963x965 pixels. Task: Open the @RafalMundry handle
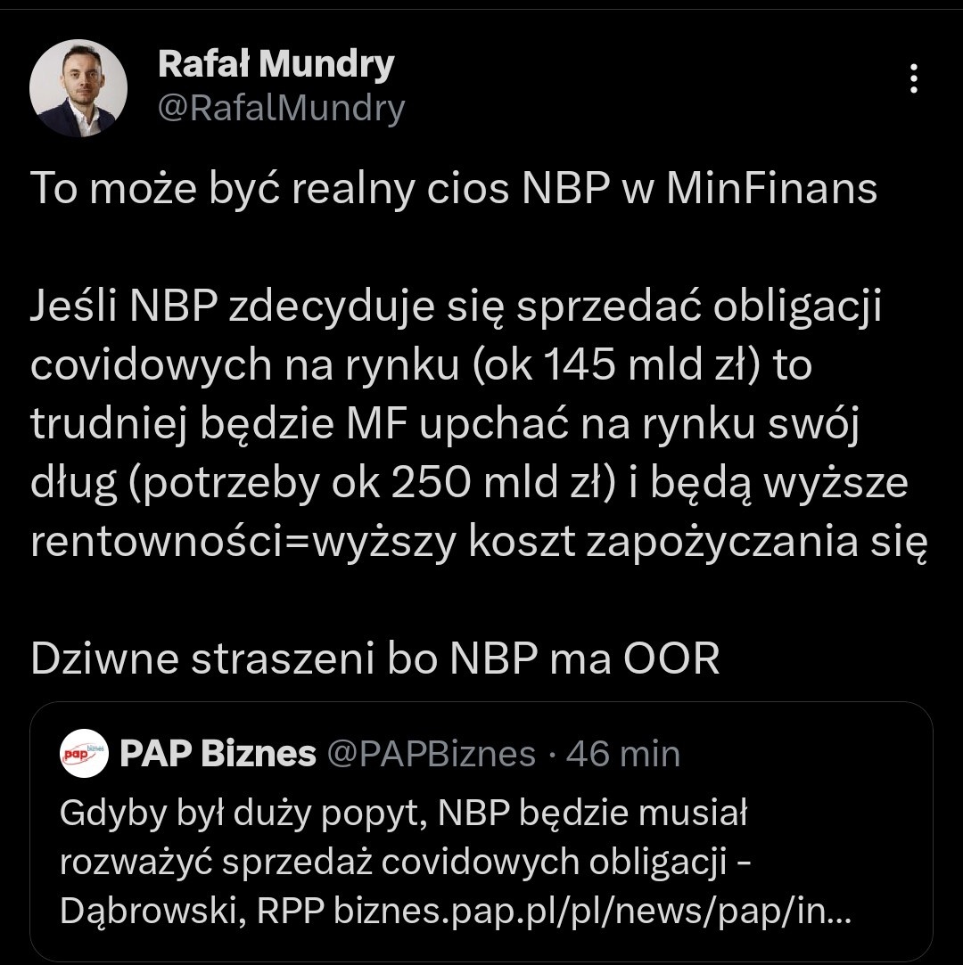(282, 109)
